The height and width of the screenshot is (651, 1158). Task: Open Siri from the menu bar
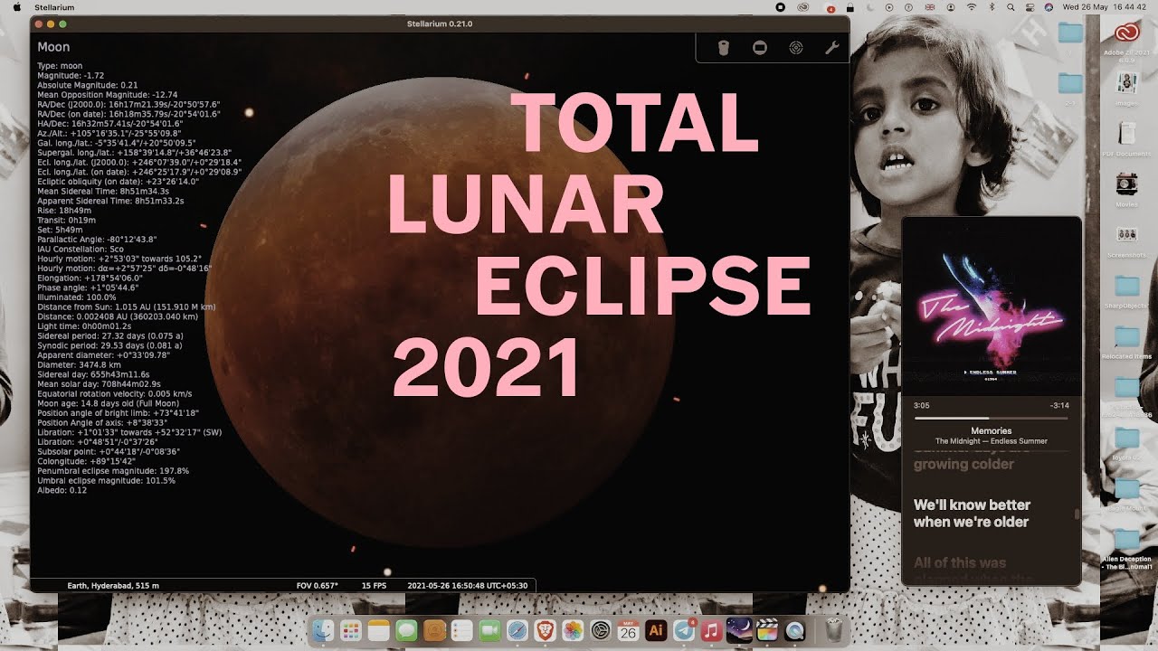point(1049,6)
